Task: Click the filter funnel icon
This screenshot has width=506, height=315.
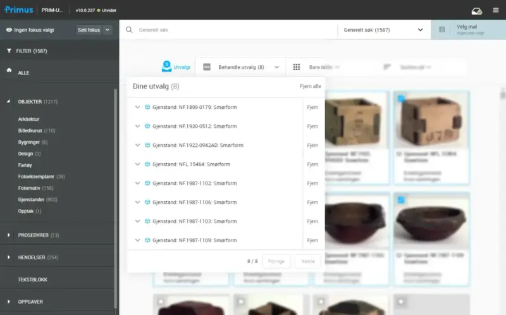Action: [9, 51]
